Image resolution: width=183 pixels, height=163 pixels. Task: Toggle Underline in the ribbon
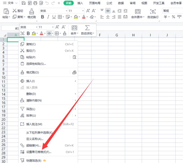54,17
